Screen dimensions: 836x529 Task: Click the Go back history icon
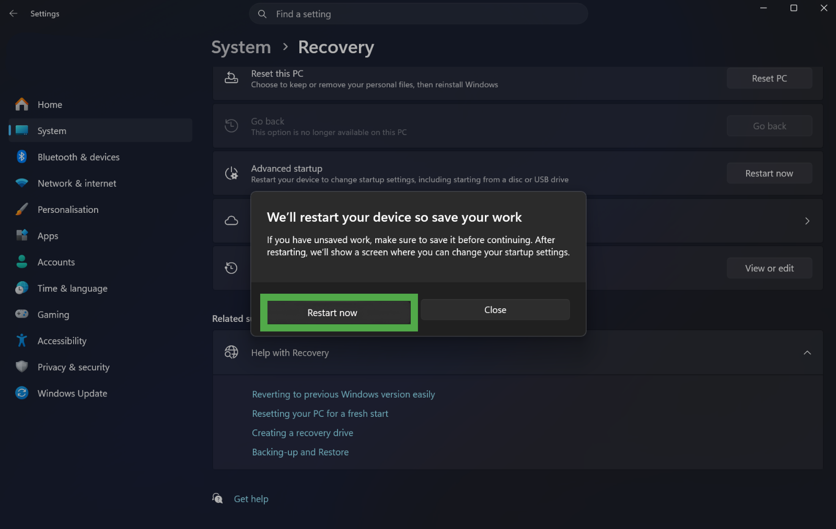(231, 126)
